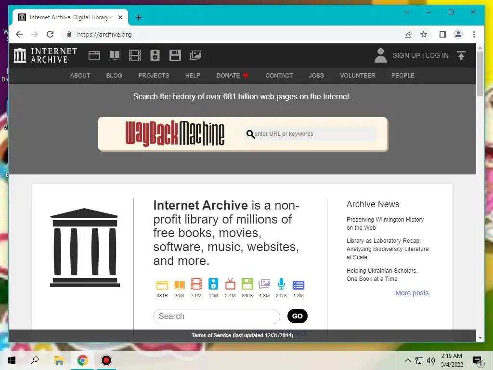This screenshot has width=493, height=370.
Task: Click the Terms of Service banner
Action: [x=242, y=335]
